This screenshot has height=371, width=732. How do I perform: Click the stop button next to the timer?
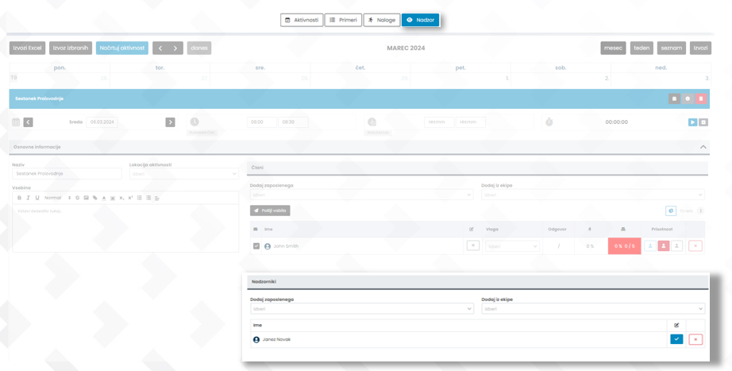(703, 122)
